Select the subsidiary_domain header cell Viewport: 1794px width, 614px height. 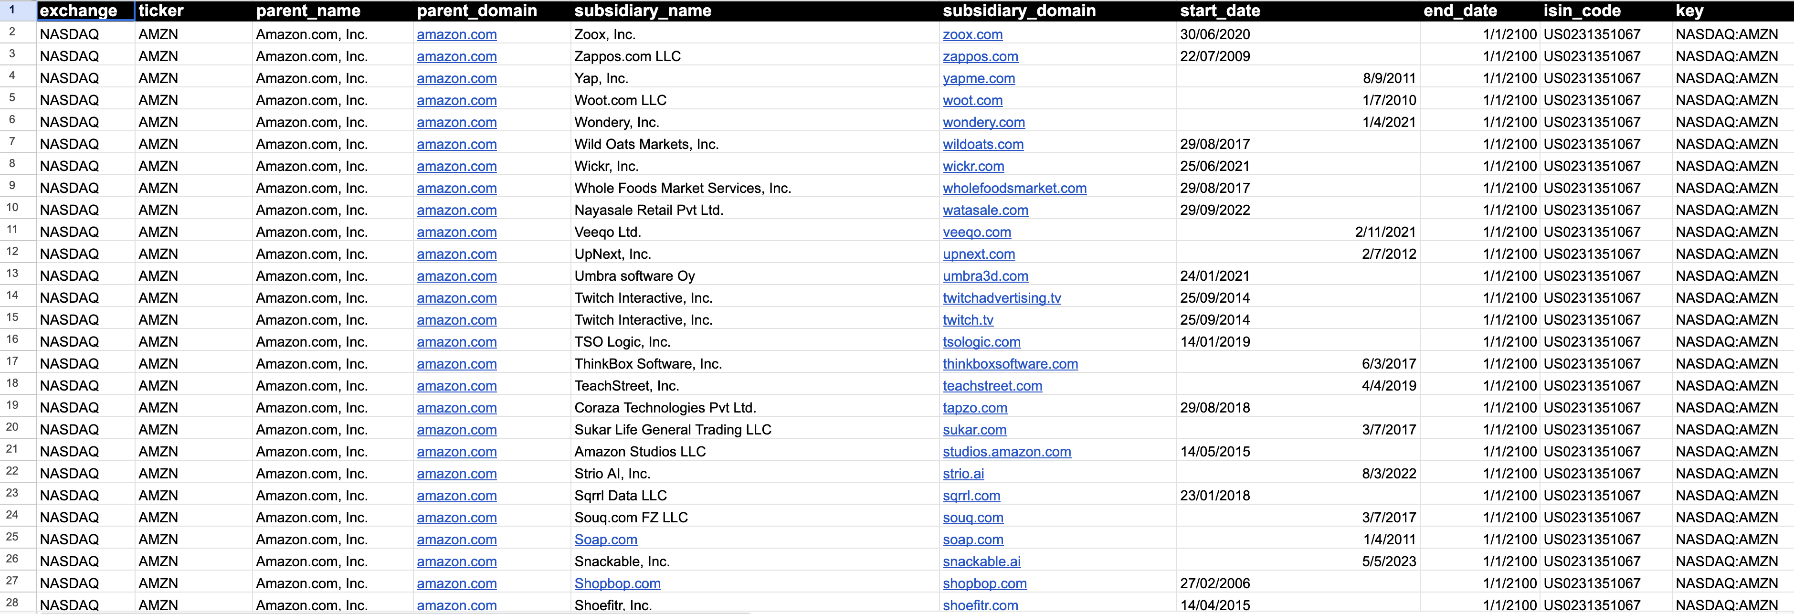tap(1058, 11)
